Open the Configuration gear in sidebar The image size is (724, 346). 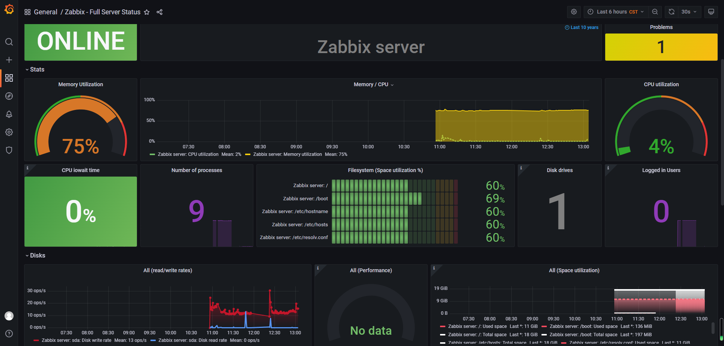coord(9,132)
